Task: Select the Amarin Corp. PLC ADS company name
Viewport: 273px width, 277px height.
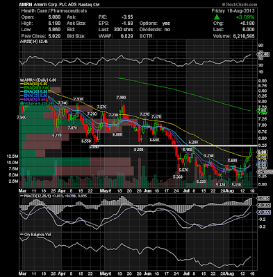Action: [x=55, y=4]
